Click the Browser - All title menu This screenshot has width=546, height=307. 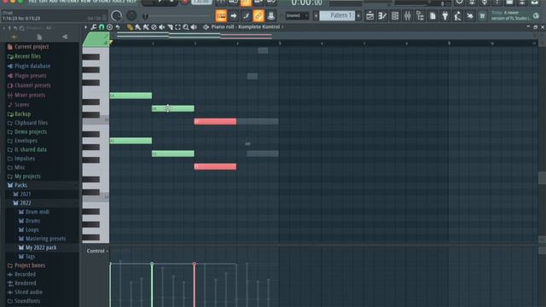(x=39, y=28)
